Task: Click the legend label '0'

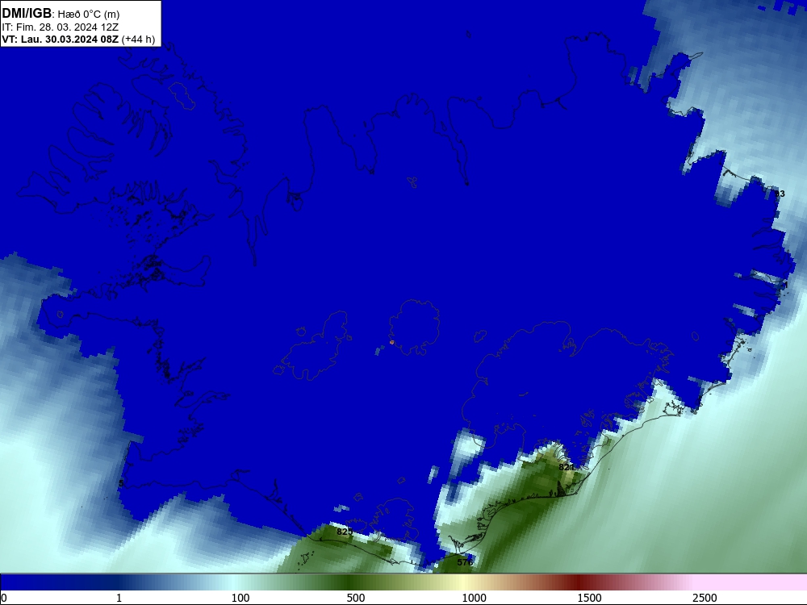Action: point(4,598)
